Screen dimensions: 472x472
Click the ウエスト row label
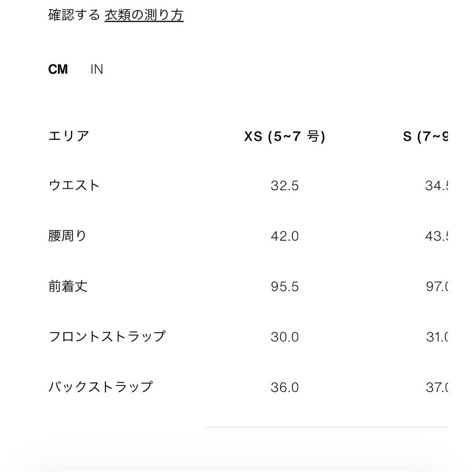pyautogui.click(x=74, y=185)
